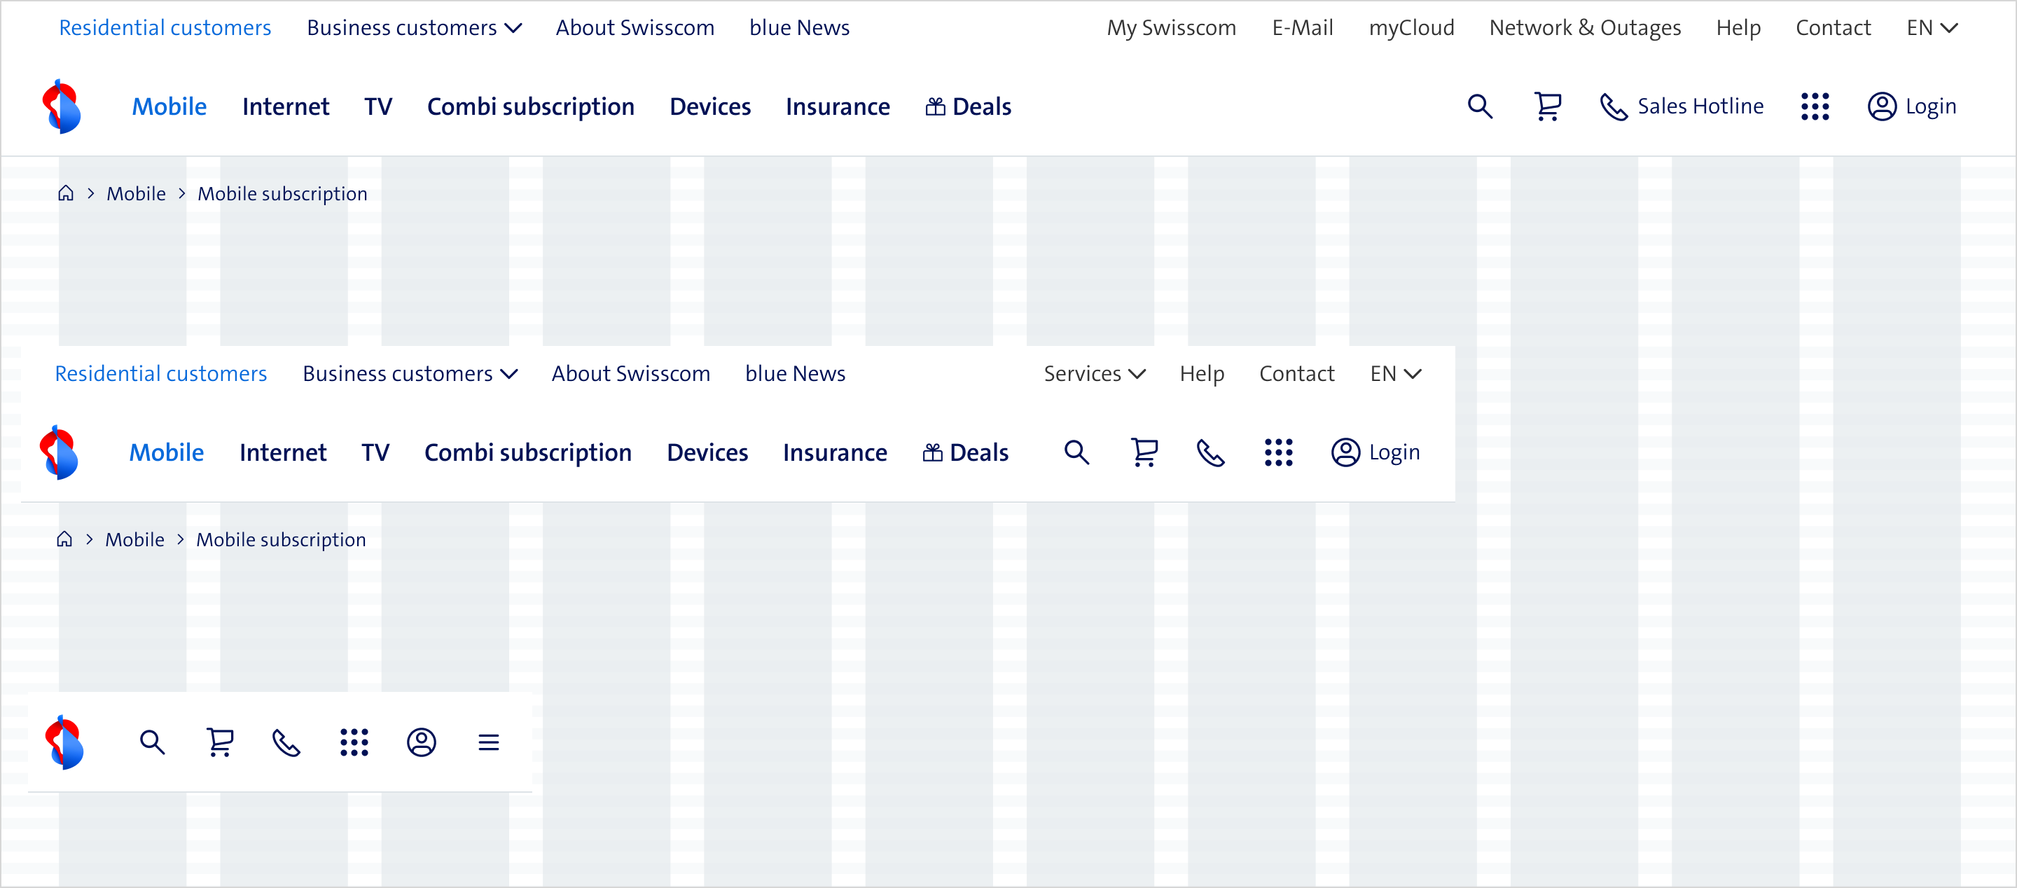Click Mobile subscription in the top breadcrumb
The image size is (2017, 888).
pyautogui.click(x=282, y=193)
